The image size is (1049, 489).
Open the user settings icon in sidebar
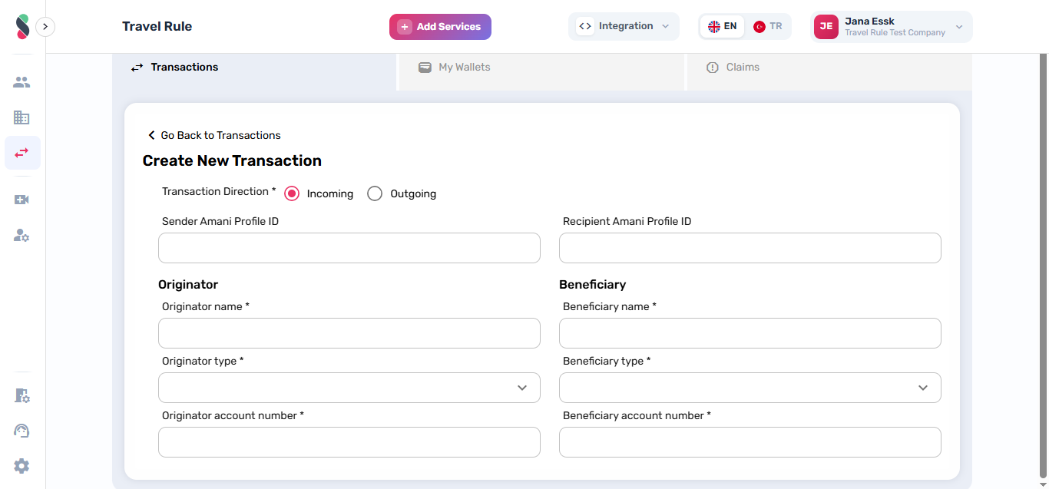[x=22, y=235]
